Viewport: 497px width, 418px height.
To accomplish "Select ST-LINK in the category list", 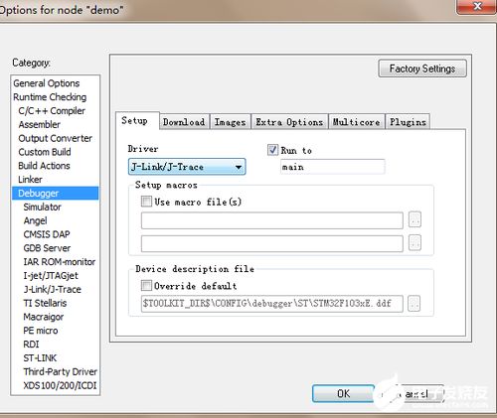I will pyautogui.click(x=40, y=357).
